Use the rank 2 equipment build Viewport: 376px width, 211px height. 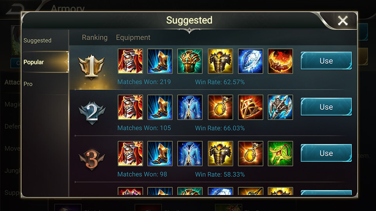326,107
